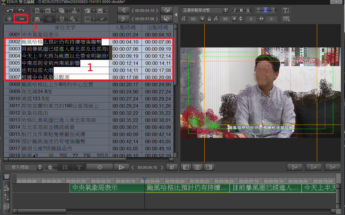Click the shield marker icon
The height and width of the screenshot is (215, 345).
pyautogui.click(x=62, y=19)
